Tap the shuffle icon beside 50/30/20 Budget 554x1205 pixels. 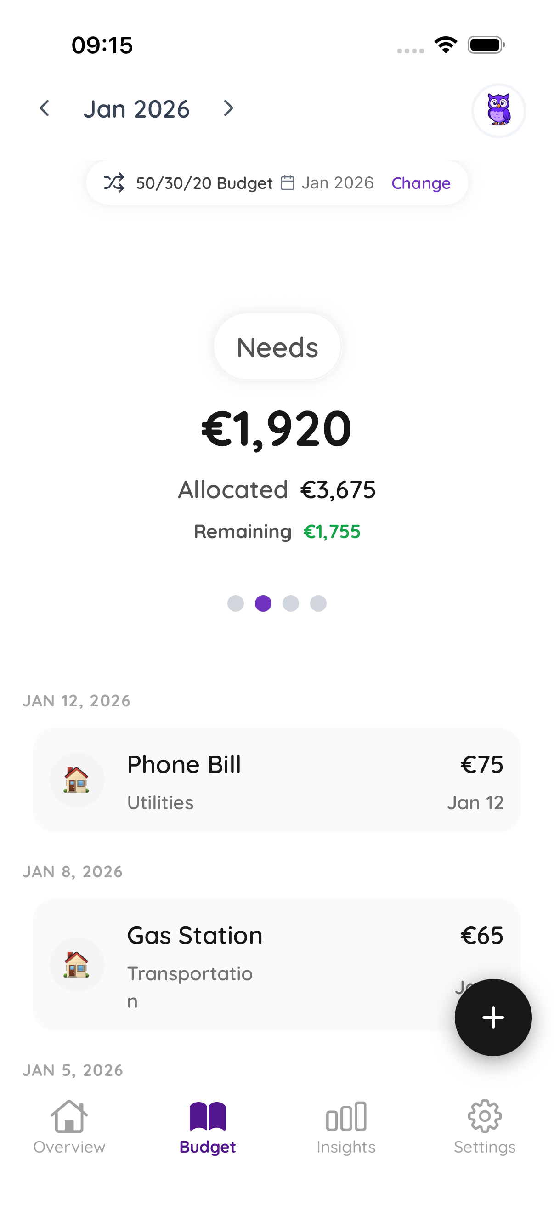pos(113,183)
